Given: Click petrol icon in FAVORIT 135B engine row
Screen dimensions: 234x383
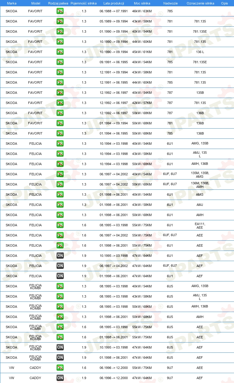Looking at the screenshot, I should click(60, 93).
